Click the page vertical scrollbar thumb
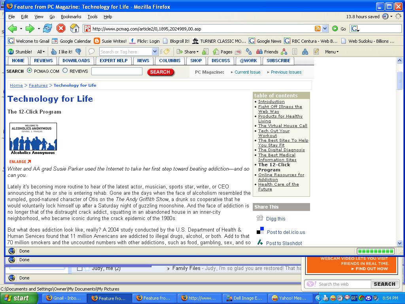 (x=399, y=80)
